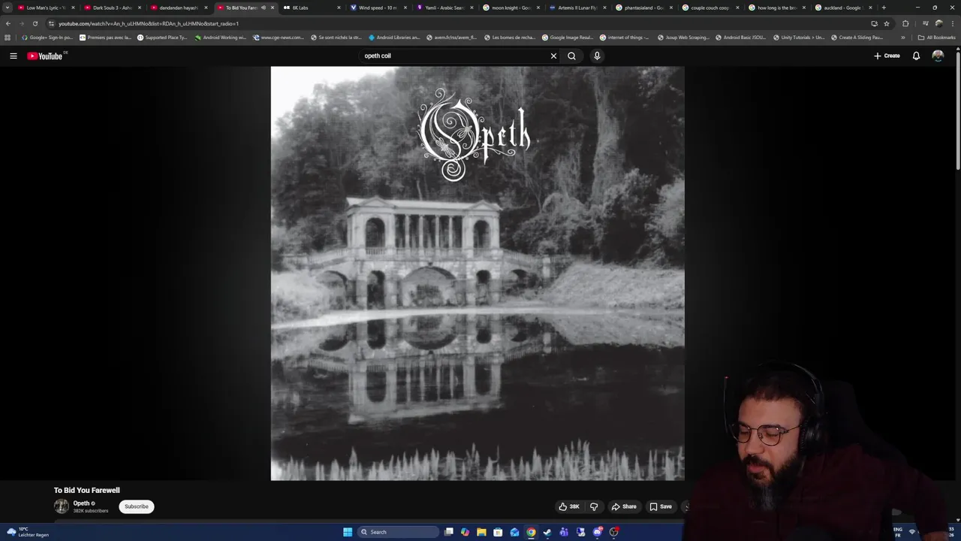
Task: Open the Save to playlist menu
Action: coord(661,506)
